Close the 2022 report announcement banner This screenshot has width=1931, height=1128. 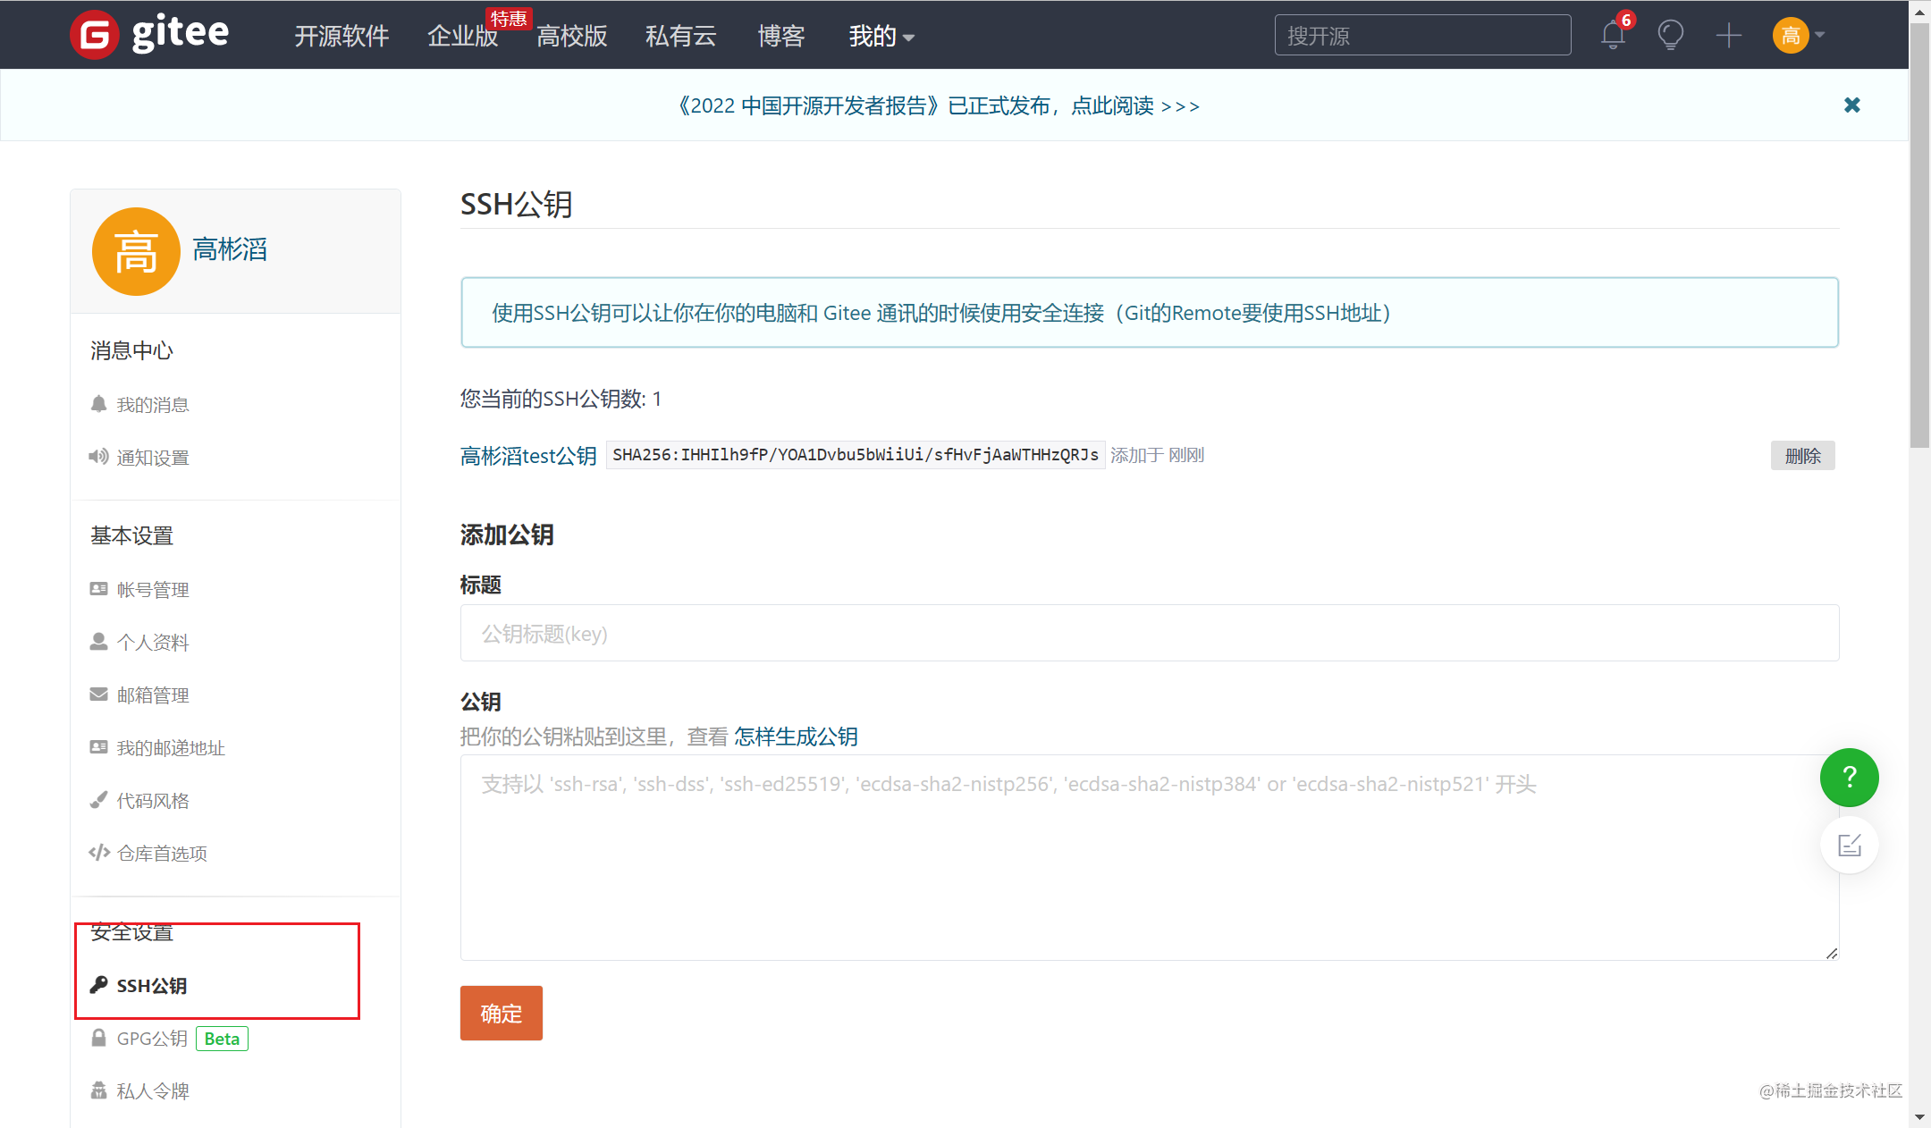[1851, 105]
